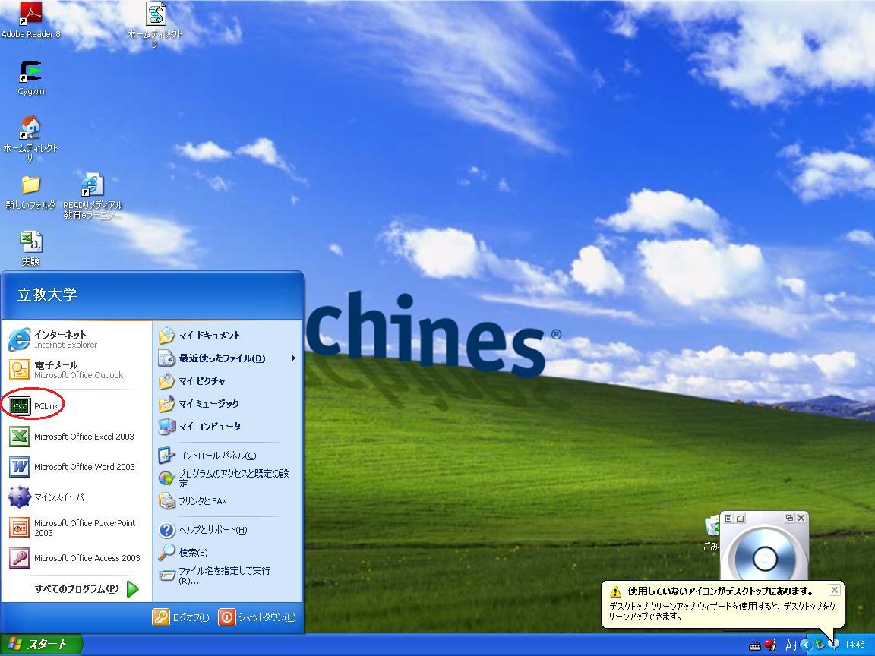The width and height of the screenshot is (875, 656).
Task: Click the 14:46 taskbar clock
Action: 854,645
